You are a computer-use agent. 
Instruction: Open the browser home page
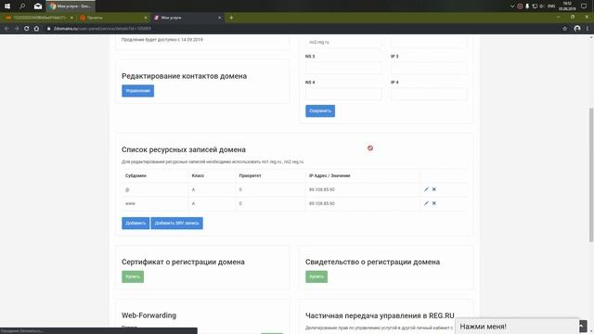click(x=36, y=29)
